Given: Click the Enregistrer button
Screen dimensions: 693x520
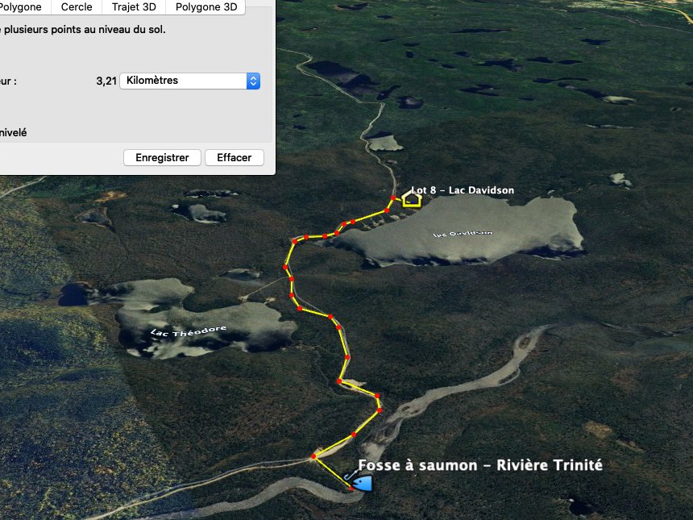Looking at the screenshot, I should pos(162,157).
